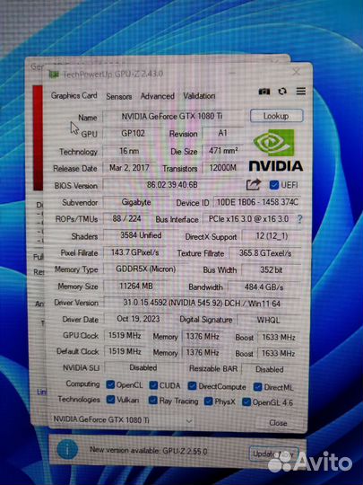The width and height of the screenshot is (363, 485).
Task: Click the Shaders value 3584 Unified
Action: point(141,235)
